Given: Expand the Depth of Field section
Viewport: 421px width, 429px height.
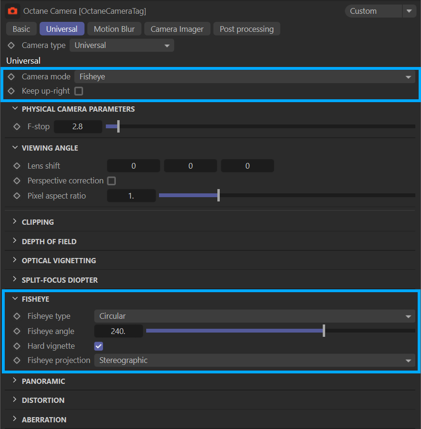Looking at the screenshot, I should (49, 241).
